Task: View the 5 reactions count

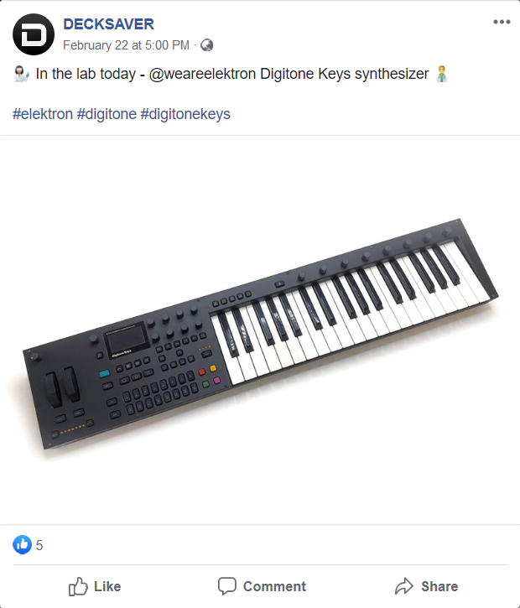Action: [39, 545]
